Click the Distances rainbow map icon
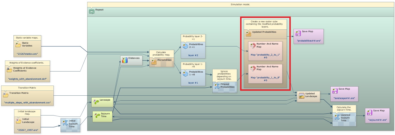Viewport: 395px width, 135px height. pos(125,60)
